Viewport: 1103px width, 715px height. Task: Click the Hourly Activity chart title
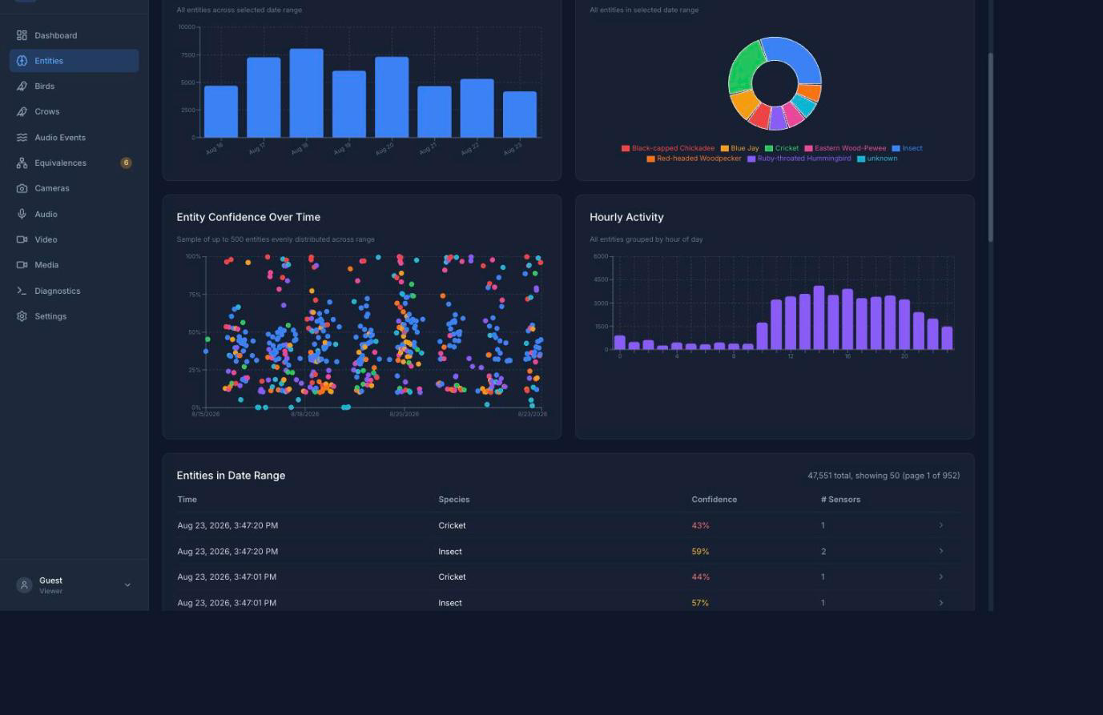(626, 217)
